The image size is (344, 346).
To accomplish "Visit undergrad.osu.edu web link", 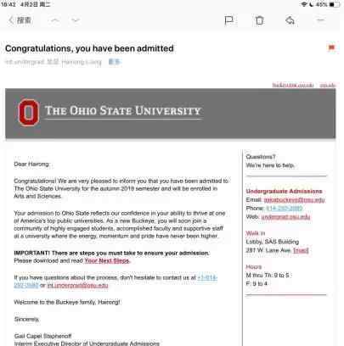I will coord(285,217).
